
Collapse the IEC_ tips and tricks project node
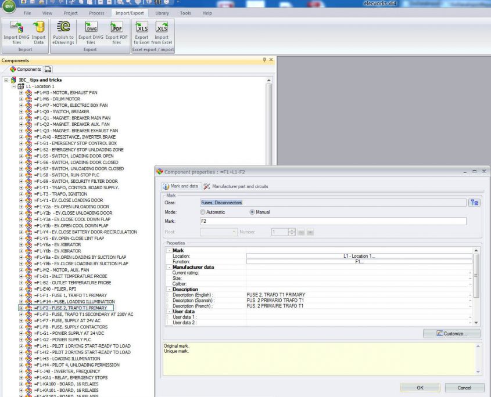coord(6,80)
